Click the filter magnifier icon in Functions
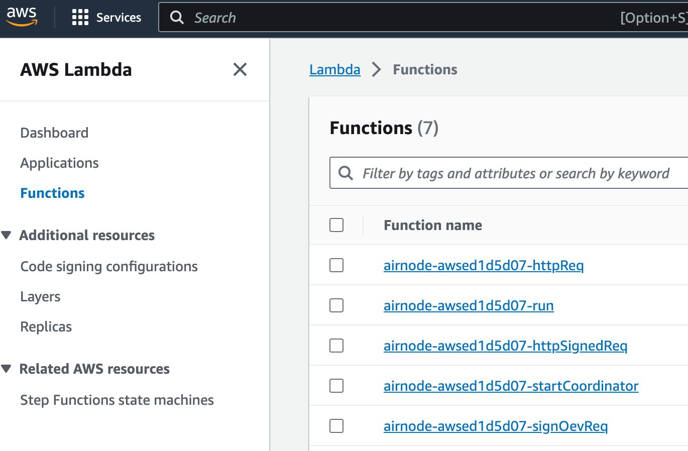Image resolution: width=688 pixels, height=451 pixels. pyautogui.click(x=346, y=173)
